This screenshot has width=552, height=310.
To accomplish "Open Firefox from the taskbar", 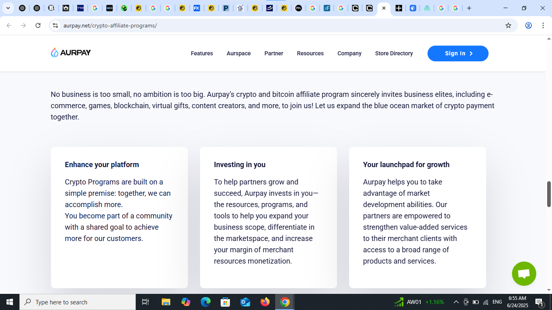I will point(265,302).
